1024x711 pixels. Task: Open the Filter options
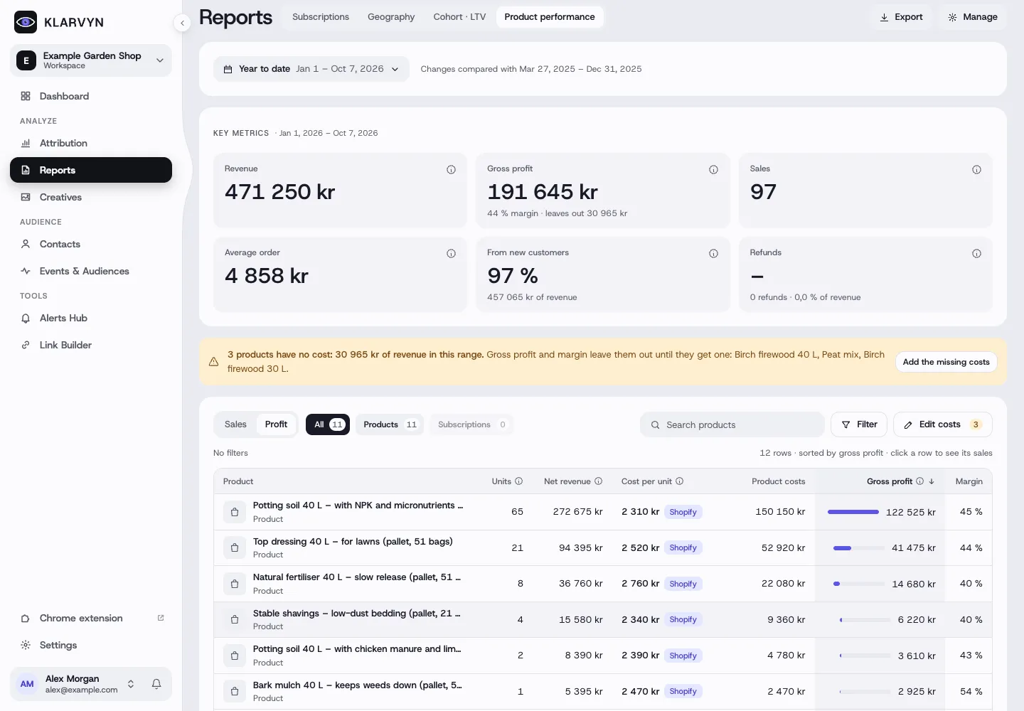tap(859, 424)
